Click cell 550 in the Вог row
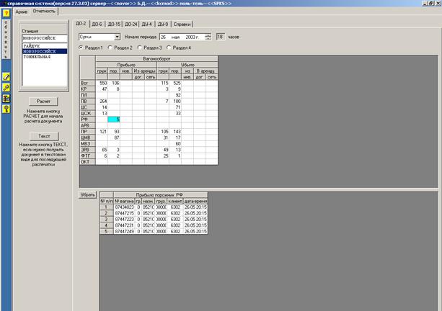This screenshot has width=442, height=311. tap(102, 83)
